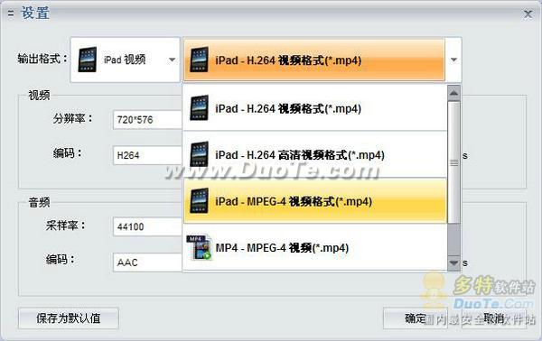Click the format list scrollbar thumb
The height and width of the screenshot is (341, 542).
453,162
